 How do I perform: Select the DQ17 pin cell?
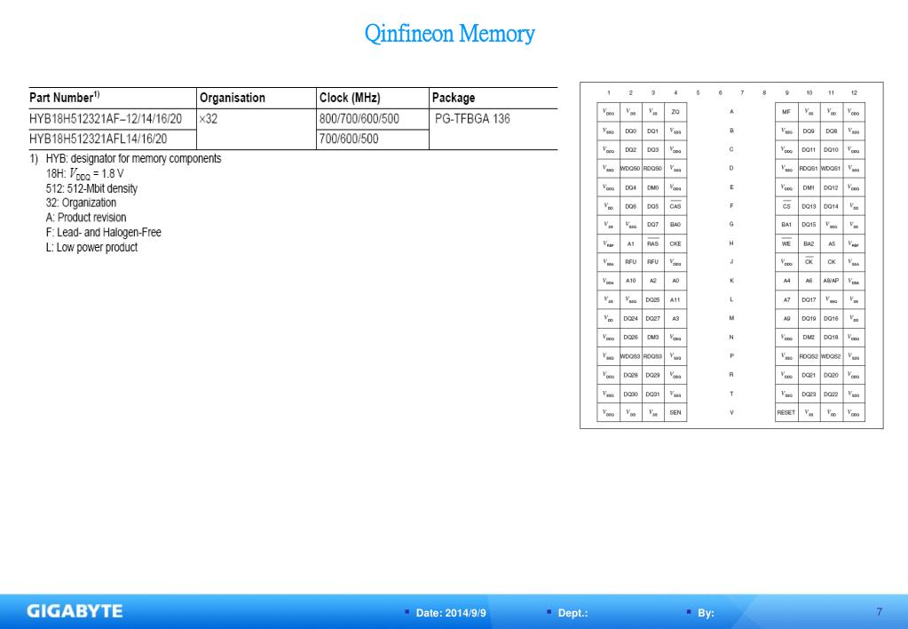(x=809, y=299)
